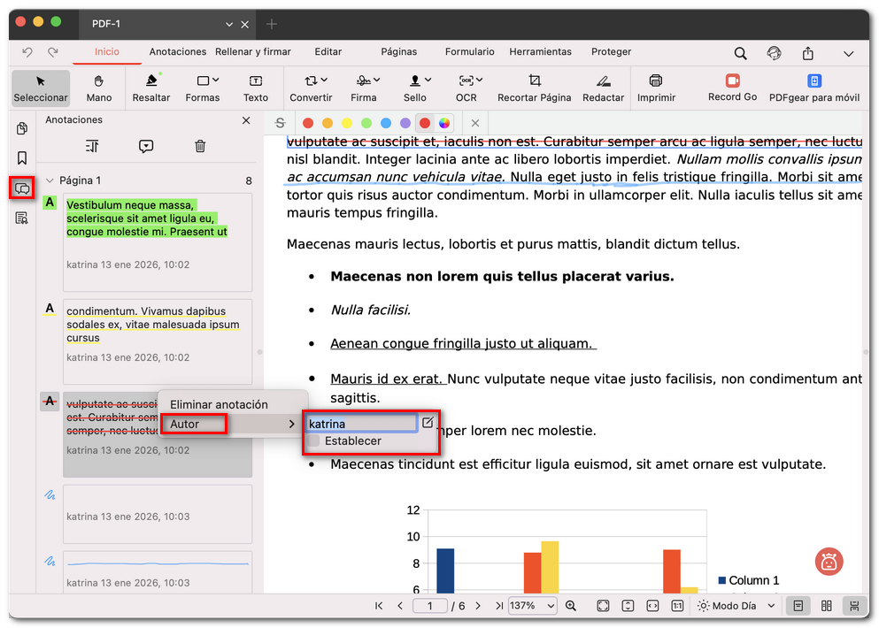Delete annotations with the trash icon
Screen dimensions: 879x628
(200, 147)
